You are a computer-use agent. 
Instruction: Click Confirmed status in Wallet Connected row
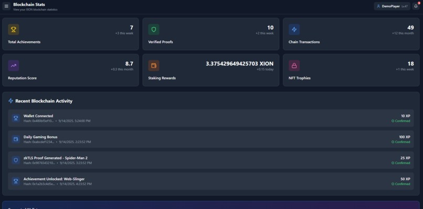coord(400,121)
